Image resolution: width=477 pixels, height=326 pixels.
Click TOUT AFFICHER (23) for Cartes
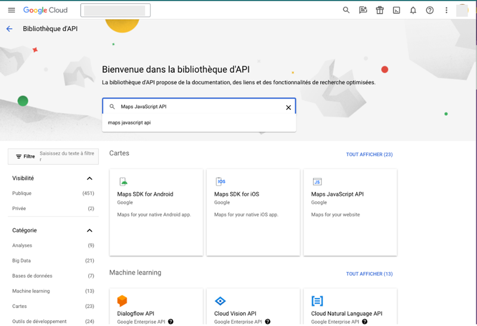(x=369, y=155)
